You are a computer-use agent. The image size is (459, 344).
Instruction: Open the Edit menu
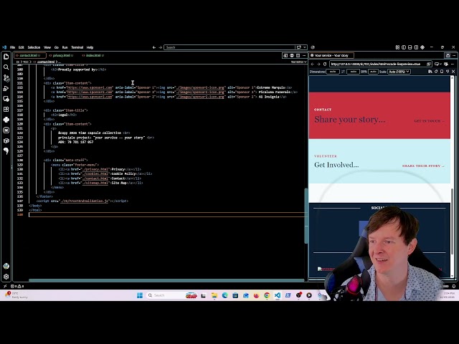[x=22, y=47]
